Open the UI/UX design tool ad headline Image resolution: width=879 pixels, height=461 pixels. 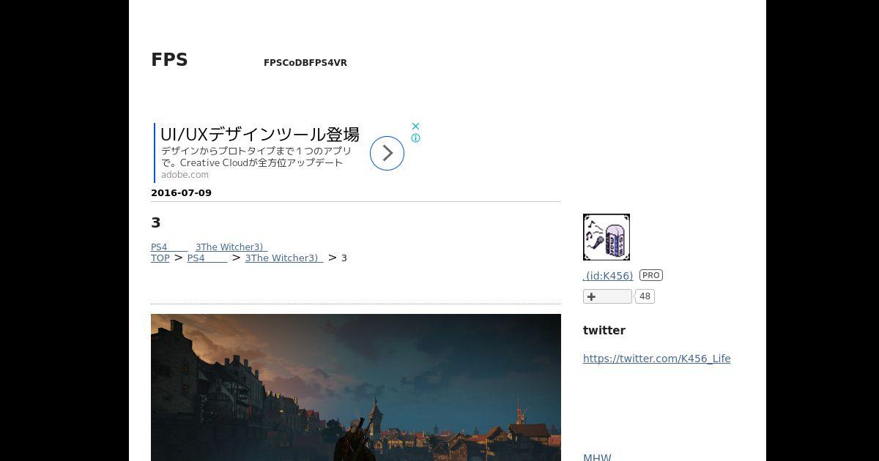tap(259, 135)
